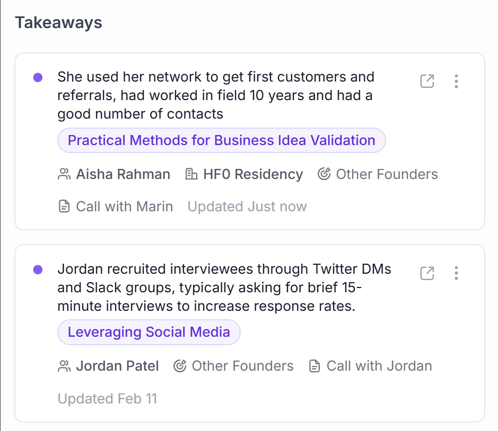Open Jordan Patel contact link
Image resolution: width=498 pixels, height=431 pixels.
pyautogui.click(x=117, y=366)
